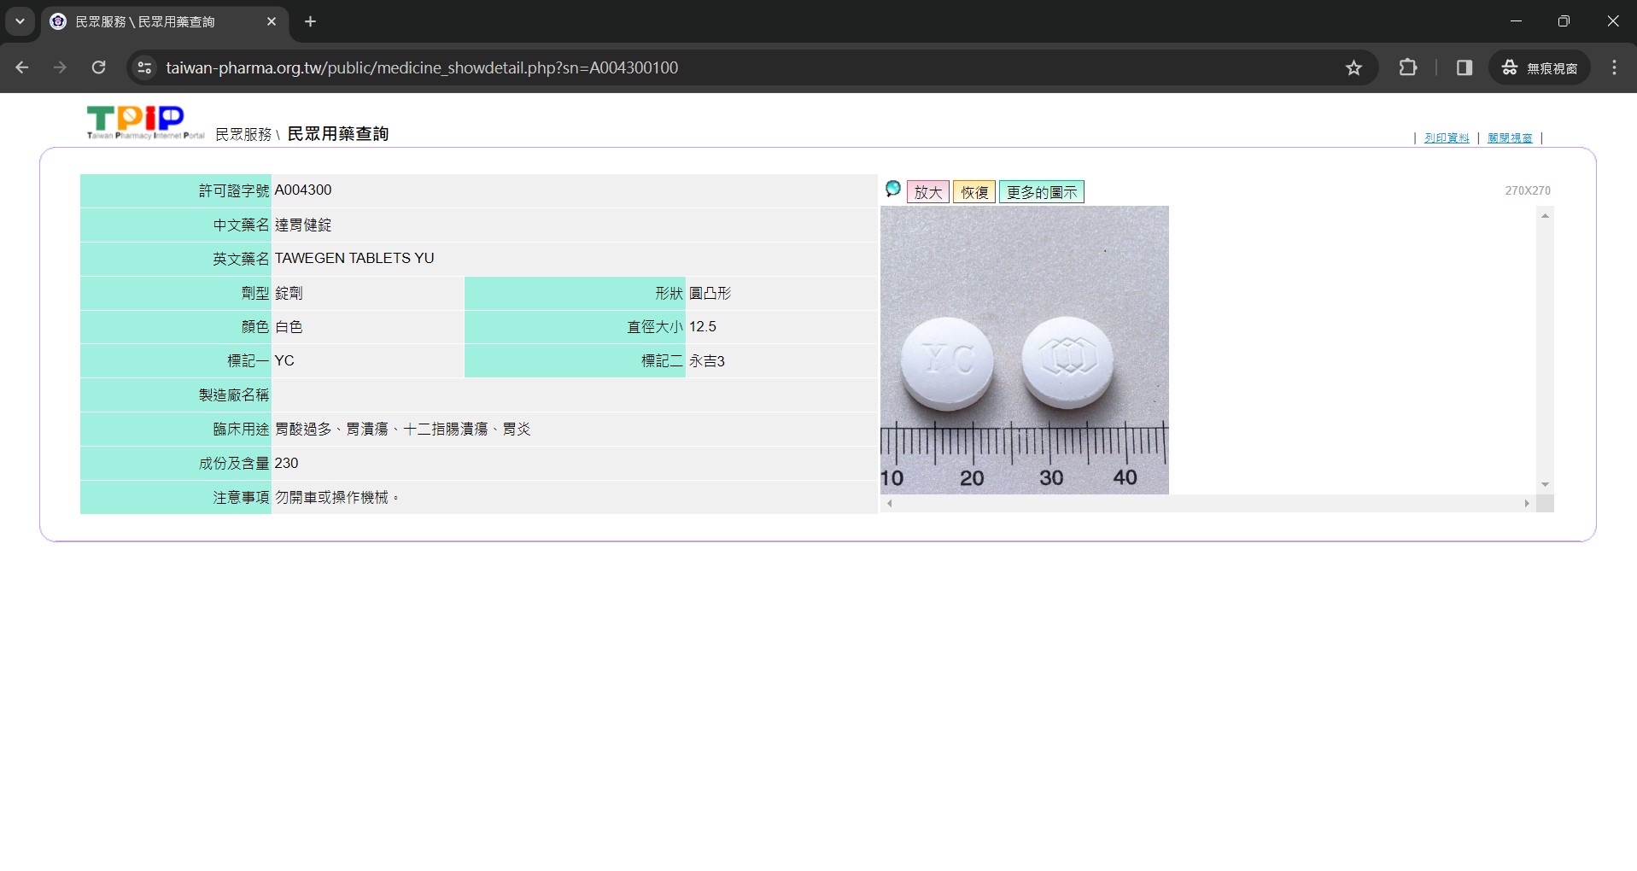1637x871 pixels.
Task: Toggle the browser side panel icon
Action: [x=1465, y=67]
